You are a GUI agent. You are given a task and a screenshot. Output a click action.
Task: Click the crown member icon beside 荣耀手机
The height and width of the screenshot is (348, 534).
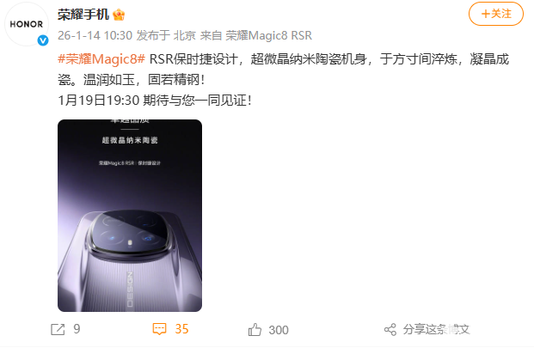pyautogui.click(x=119, y=15)
